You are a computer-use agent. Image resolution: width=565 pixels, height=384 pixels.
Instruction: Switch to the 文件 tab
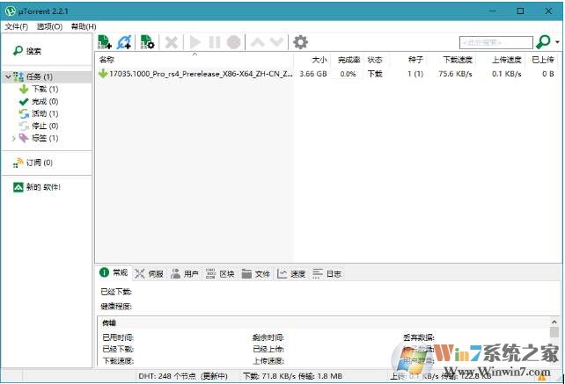(256, 274)
